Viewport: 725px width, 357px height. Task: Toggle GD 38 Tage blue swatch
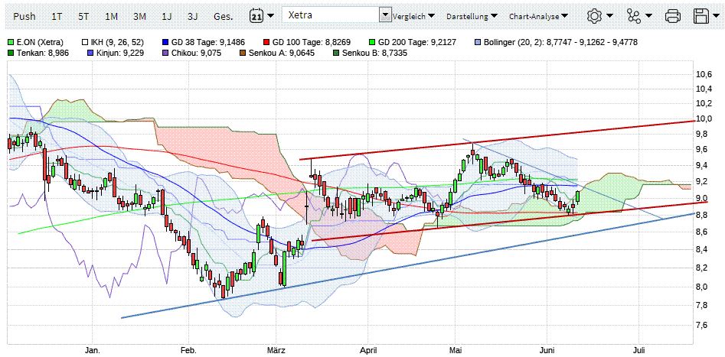coord(165,43)
